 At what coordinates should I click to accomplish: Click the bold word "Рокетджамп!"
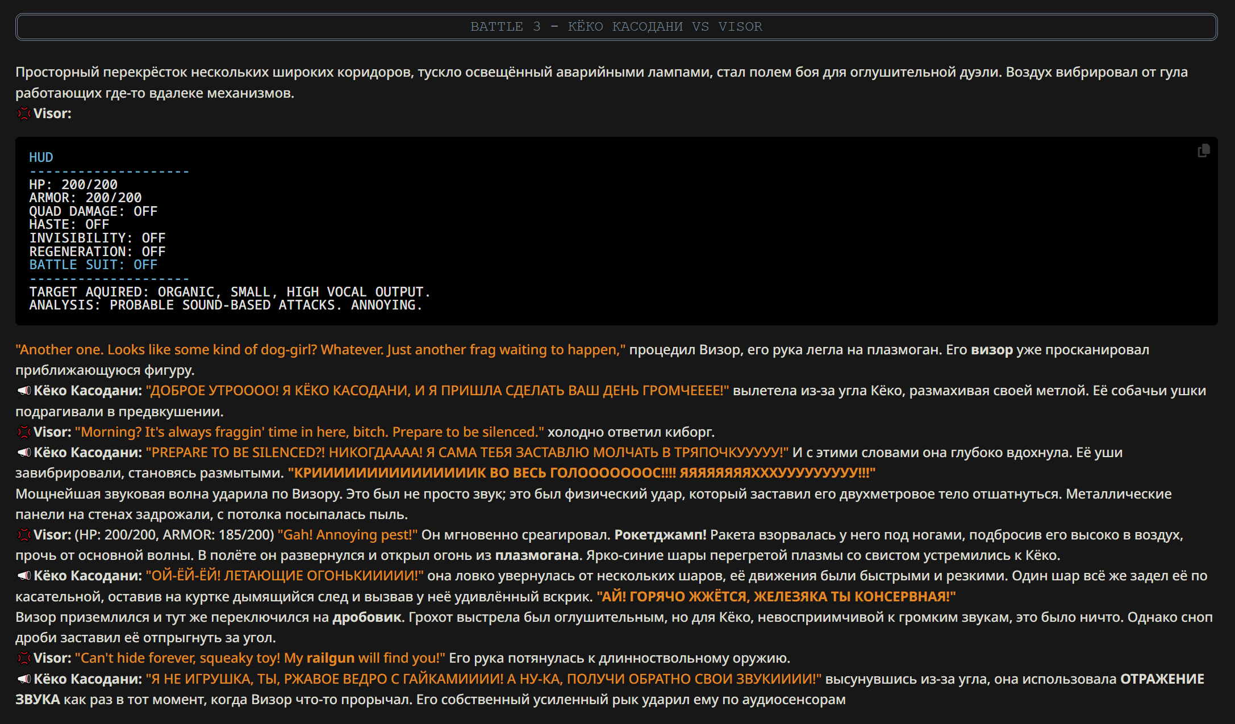660,535
